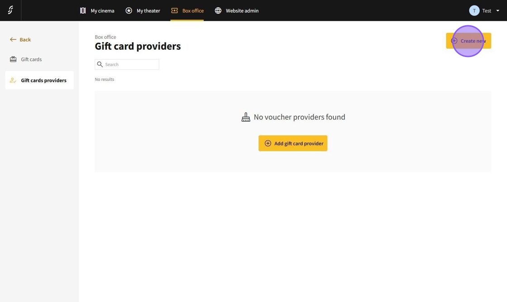The image size is (507, 302).
Task: Select the Box office tab
Action: click(193, 10)
